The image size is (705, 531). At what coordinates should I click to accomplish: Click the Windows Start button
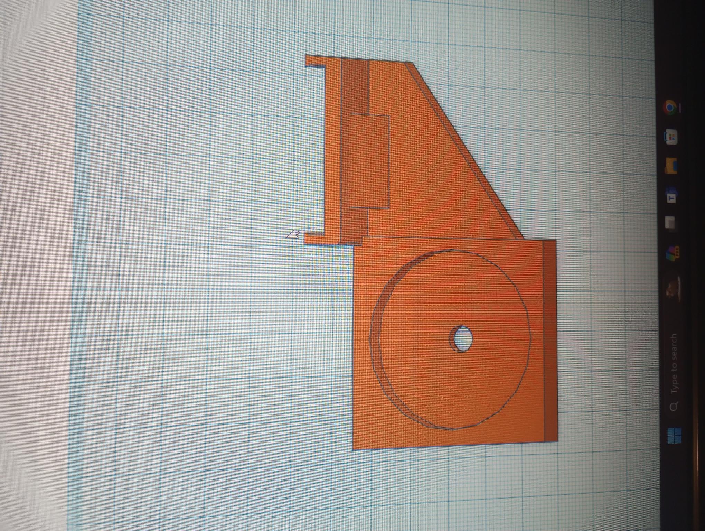pyautogui.click(x=674, y=436)
